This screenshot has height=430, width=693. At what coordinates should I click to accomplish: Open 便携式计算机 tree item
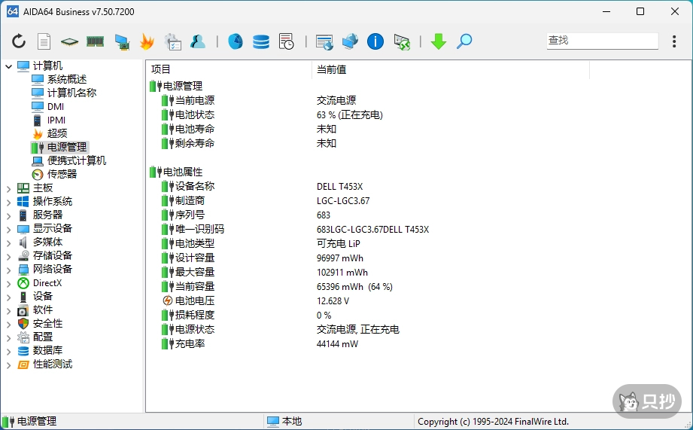pos(76,160)
